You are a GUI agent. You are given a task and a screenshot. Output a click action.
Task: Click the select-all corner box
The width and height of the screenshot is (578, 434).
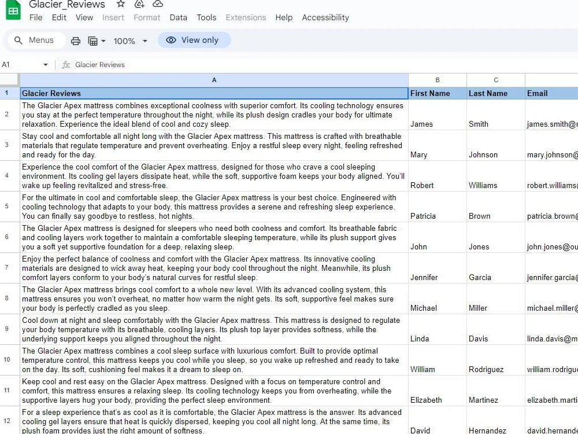(9, 80)
